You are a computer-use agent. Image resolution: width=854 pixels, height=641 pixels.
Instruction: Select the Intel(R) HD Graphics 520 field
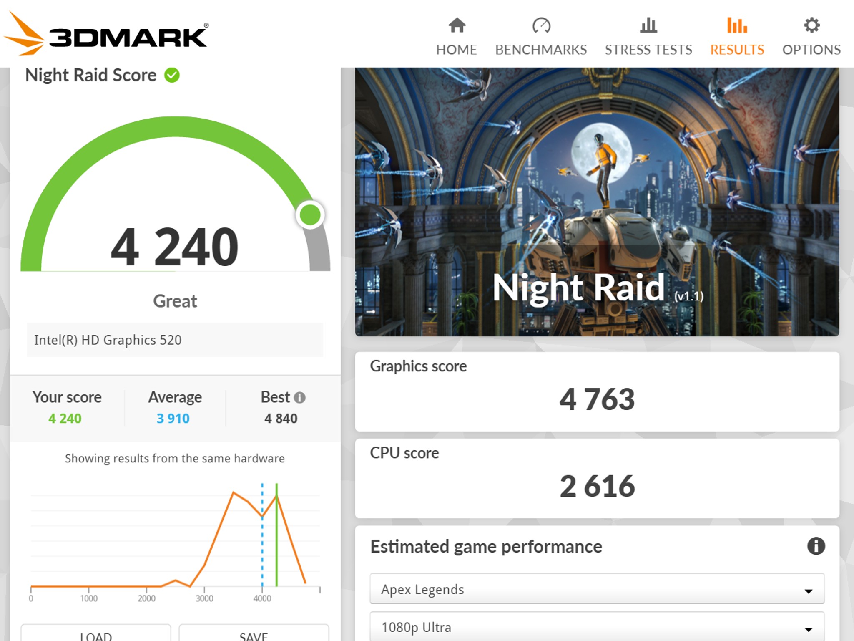(175, 340)
